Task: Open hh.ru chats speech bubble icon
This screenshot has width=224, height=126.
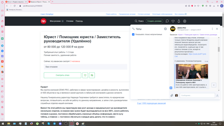Action: [x=167, y=21]
